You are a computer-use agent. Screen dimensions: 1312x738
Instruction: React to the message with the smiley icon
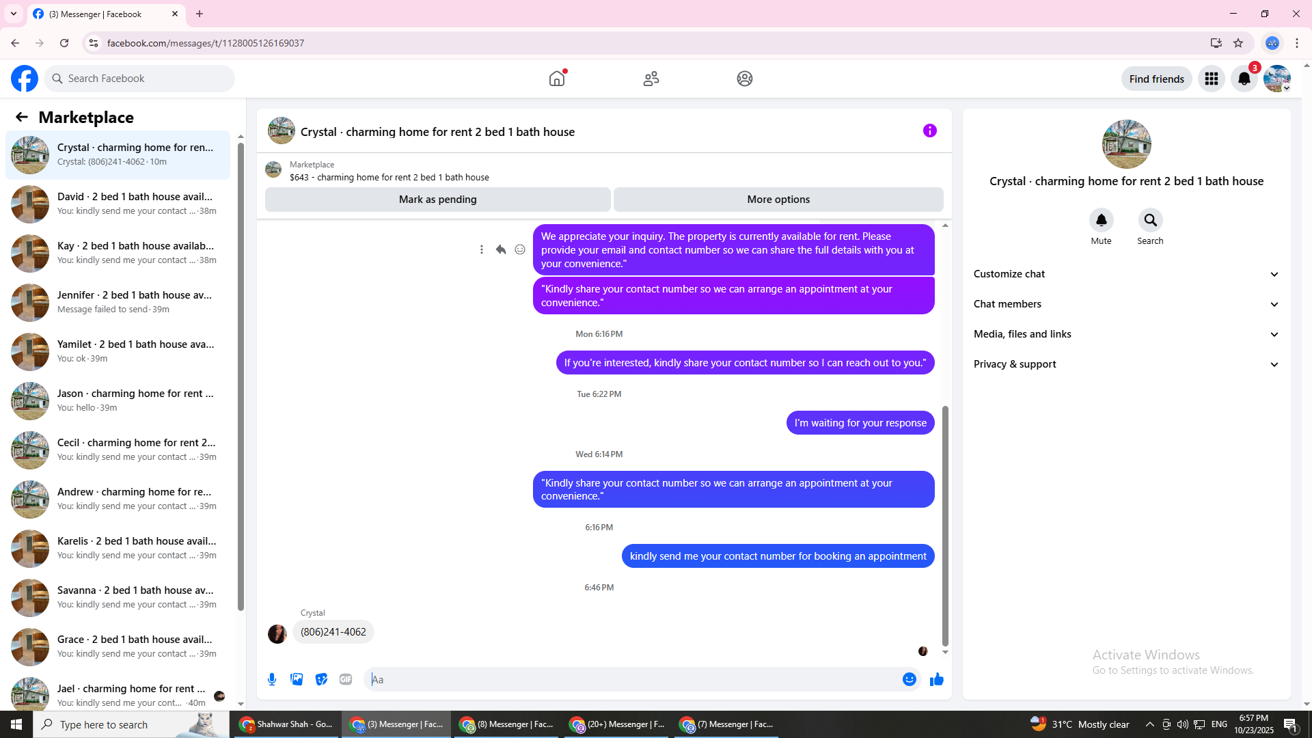tap(520, 249)
